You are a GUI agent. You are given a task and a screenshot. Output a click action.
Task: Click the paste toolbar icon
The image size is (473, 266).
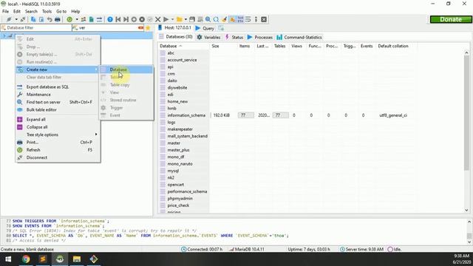[41, 19]
